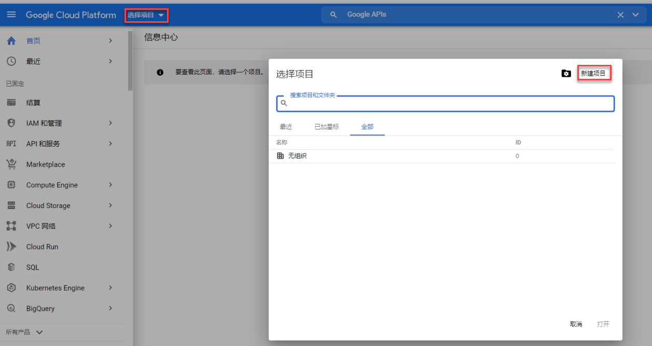Click the Cloud Storage icon
This screenshot has height=346, width=652.
(11, 205)
